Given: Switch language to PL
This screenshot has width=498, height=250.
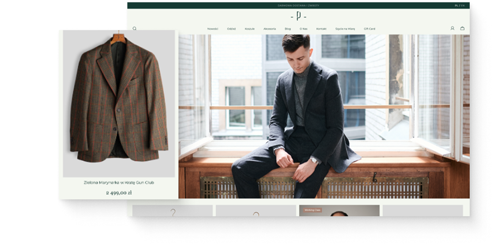Looking at the screenshot, I should click(456, 5).
